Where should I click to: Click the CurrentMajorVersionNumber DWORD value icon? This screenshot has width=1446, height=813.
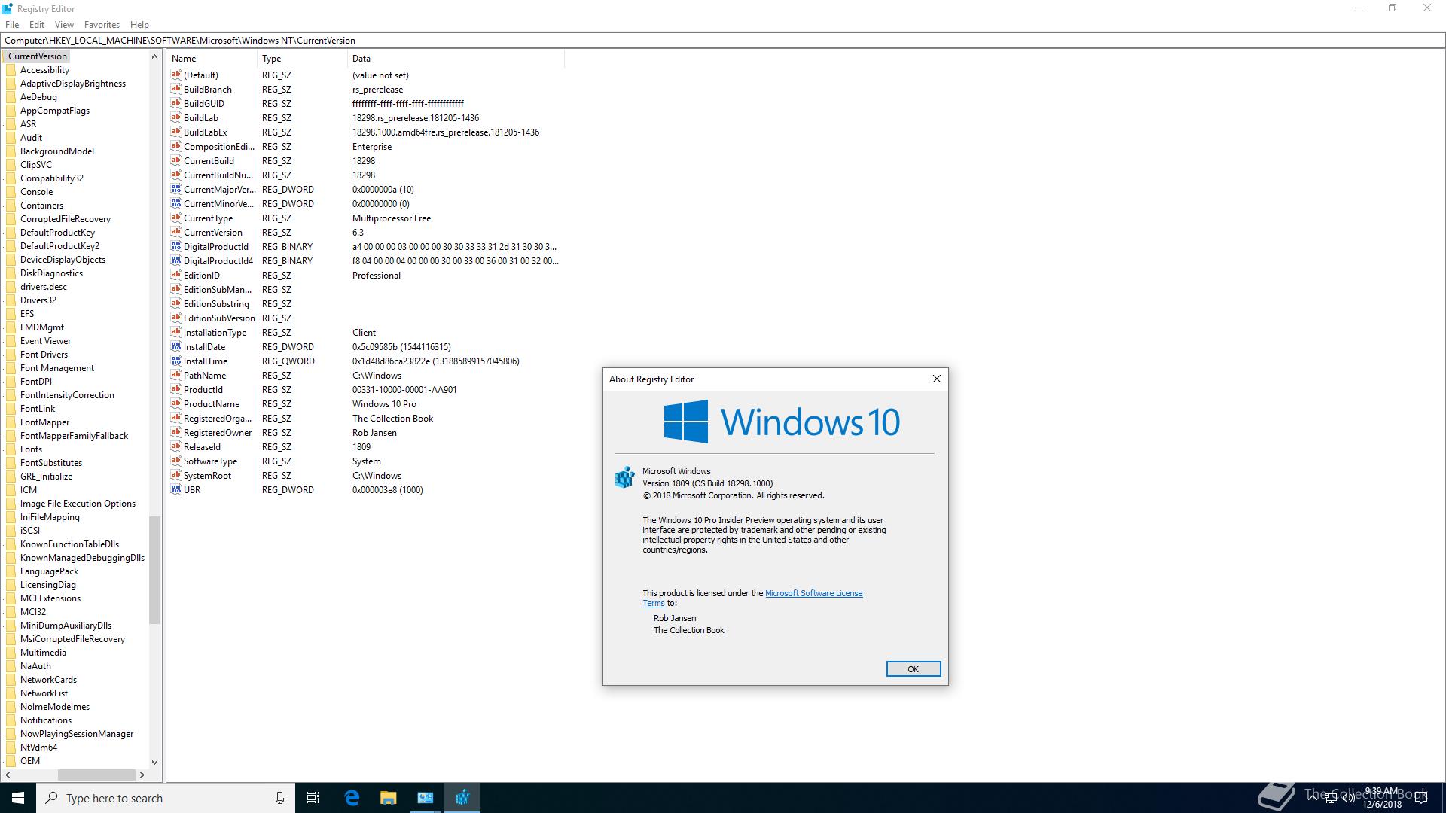(x=176, y=189)
